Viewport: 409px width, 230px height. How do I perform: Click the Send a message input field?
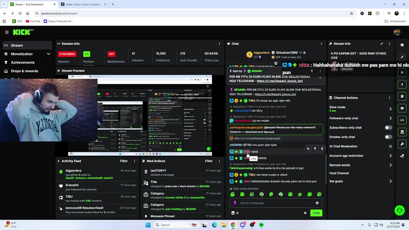(x=276, y=203)
